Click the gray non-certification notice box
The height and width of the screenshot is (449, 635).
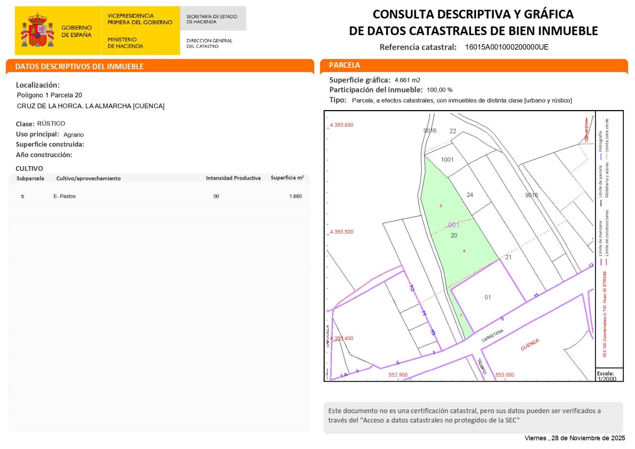point(473,417)
